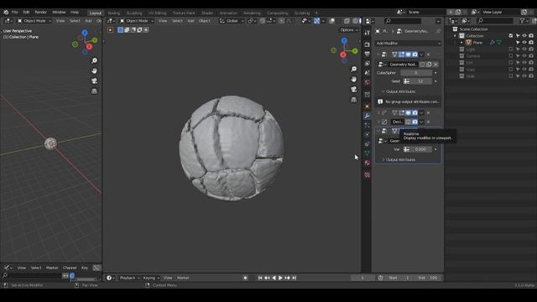Open first modifier extra options arrow
This screenshot has width=537, height=302.
pyautogui.click(x=421, y=55)
